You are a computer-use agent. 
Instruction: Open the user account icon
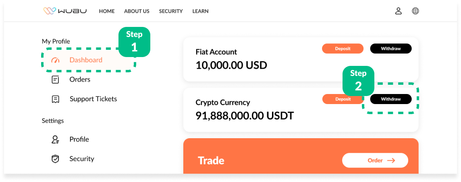(x=398, y=11)
